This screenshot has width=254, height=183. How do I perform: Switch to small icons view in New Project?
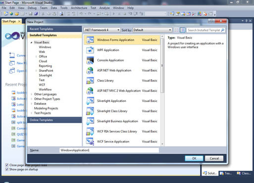click(x=176, y=30)
